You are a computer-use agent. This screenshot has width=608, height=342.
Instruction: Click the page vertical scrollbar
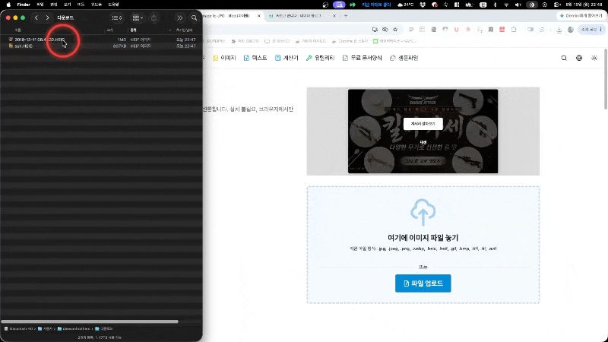pos(606,79)
